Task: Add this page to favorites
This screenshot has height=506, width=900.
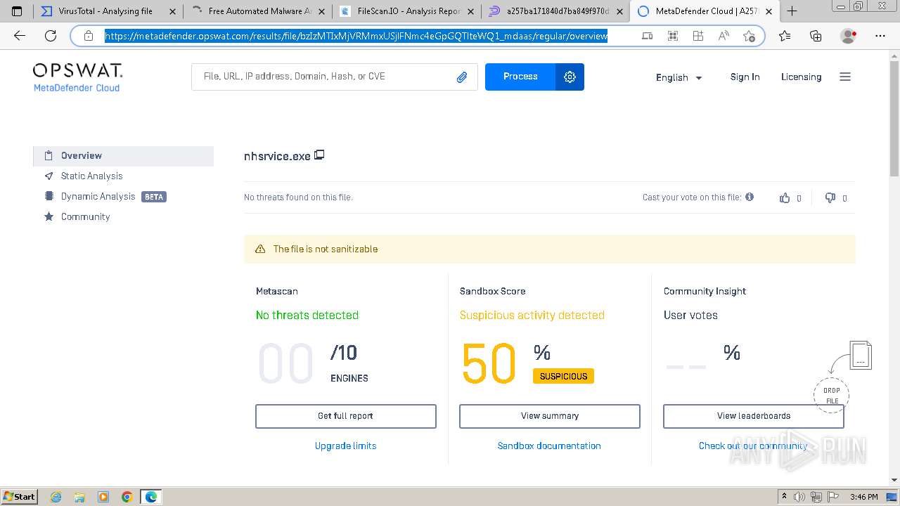Action: coord(749,36)
